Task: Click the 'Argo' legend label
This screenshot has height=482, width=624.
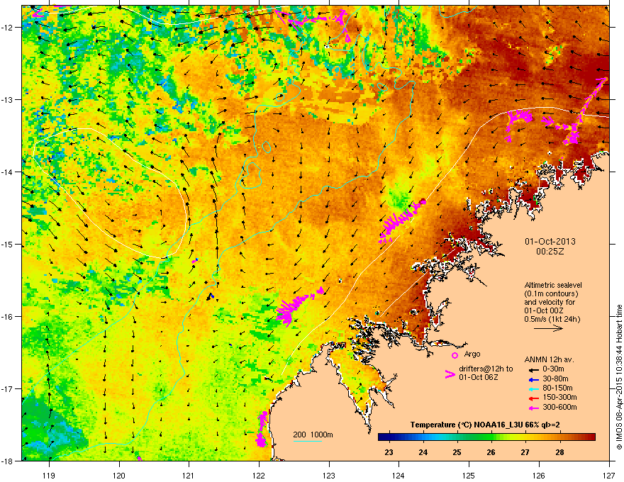Action: [x=472, y=354]
